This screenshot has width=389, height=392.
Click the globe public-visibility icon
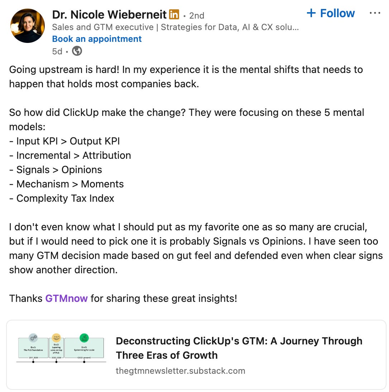(77, 51)
